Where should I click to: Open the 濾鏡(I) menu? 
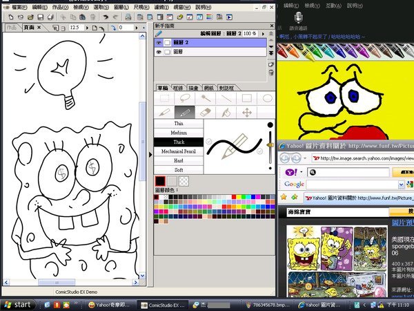[x=161, y=7]
